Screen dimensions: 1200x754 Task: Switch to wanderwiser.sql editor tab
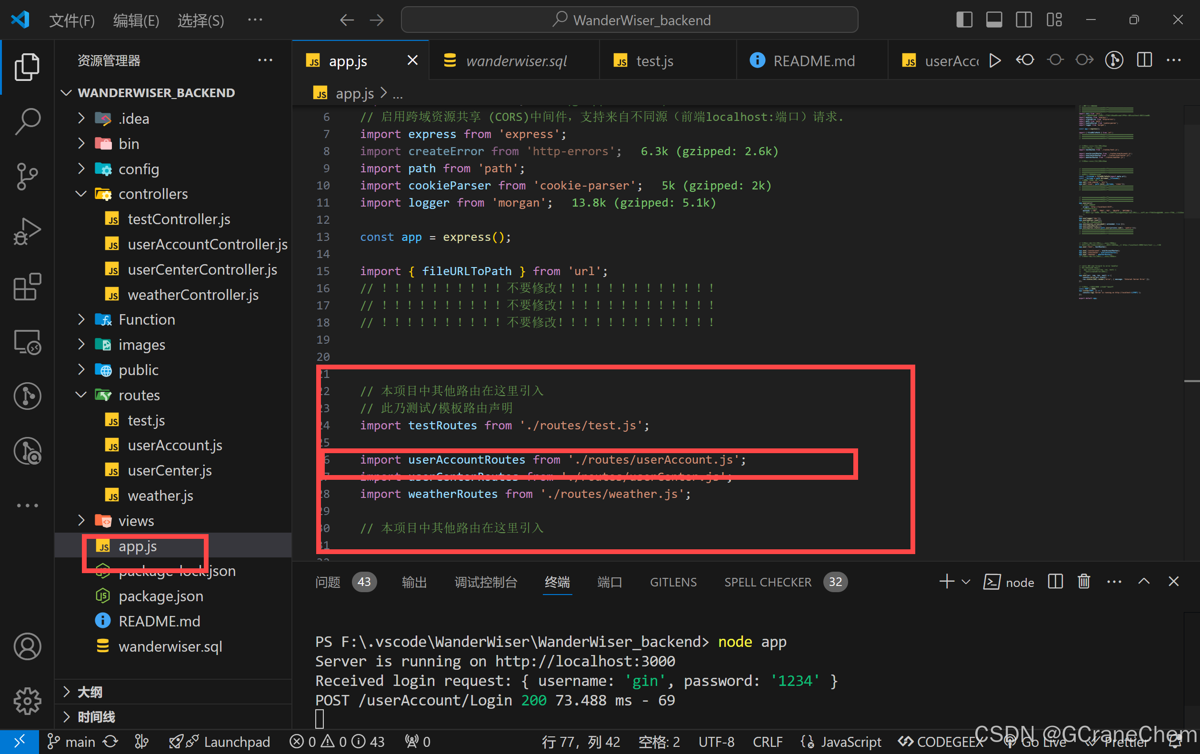[x=516, y=61]
